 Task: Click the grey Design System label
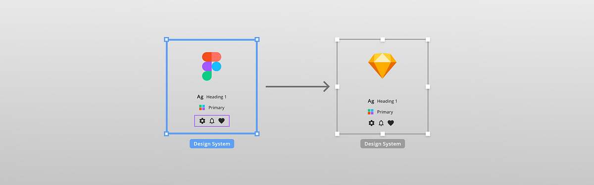382,144
